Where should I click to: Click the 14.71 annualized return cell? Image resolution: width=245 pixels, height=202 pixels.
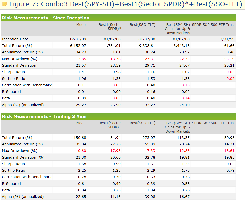pyautogui.click(x=229, y=144)
